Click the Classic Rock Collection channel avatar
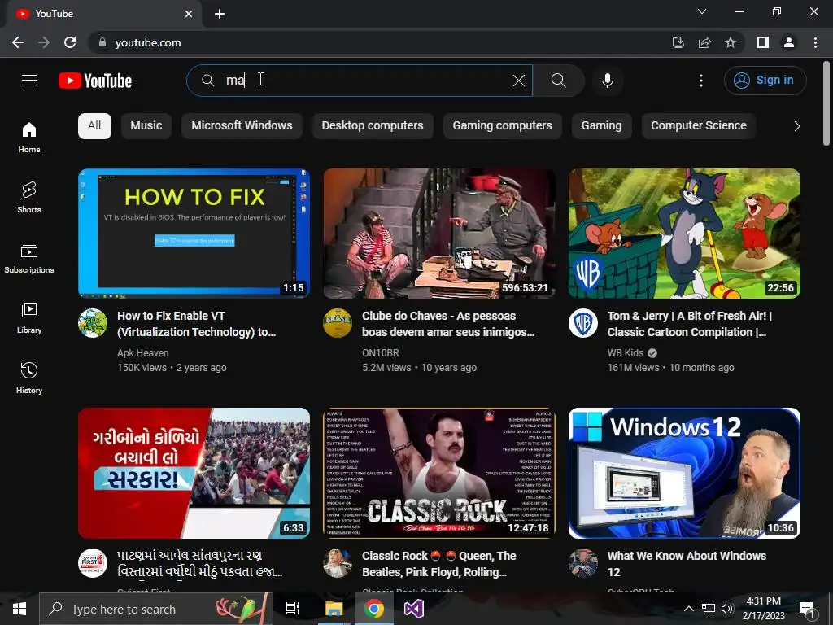 [x=338, y=563]
